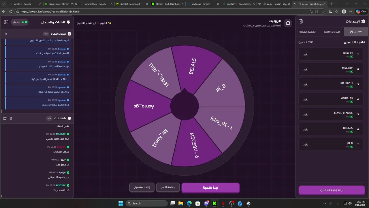
Task: Switch to the إعدادات اللعبة tab
Action: pyautogui.click(x=332, y=31)
